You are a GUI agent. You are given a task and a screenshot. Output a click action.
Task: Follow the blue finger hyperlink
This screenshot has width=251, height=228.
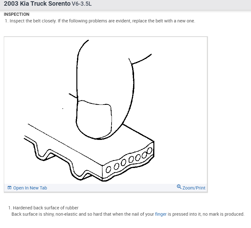(161, 214)
